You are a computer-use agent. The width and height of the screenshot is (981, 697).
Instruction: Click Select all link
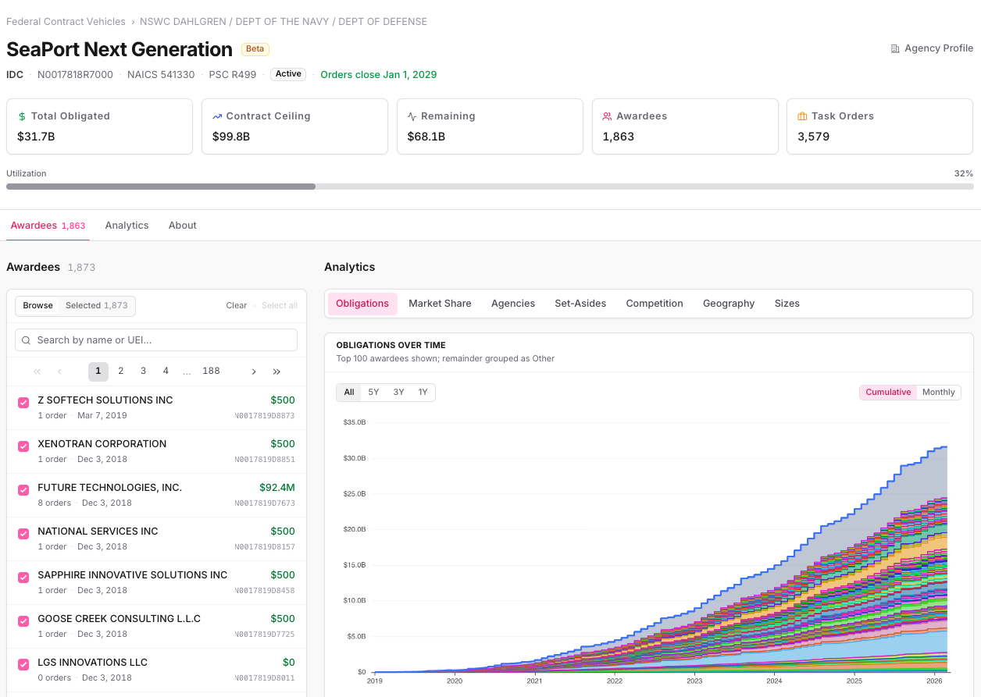[x=280, y=306]
